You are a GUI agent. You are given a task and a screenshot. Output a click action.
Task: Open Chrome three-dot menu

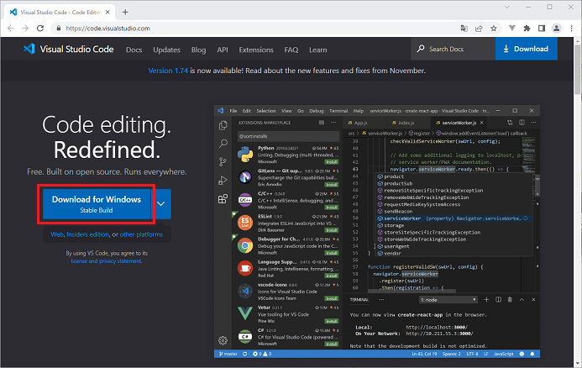coord(571,29)
